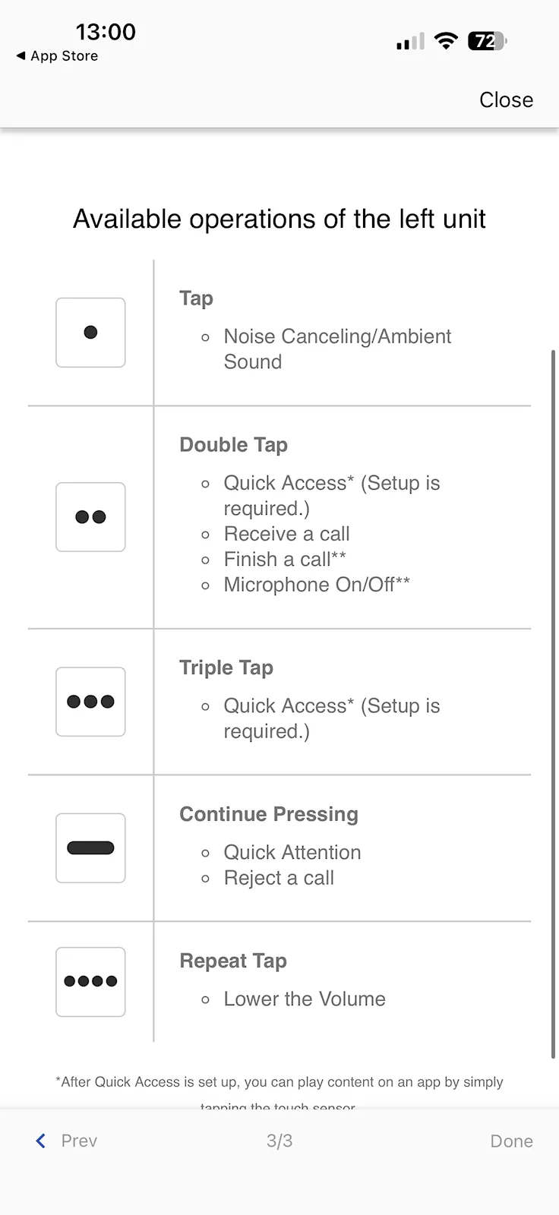Tap the two-dot Double Tap icon
Image resolution: width=559 pixels, height=1215 pixels.
(x=90, y=517)
